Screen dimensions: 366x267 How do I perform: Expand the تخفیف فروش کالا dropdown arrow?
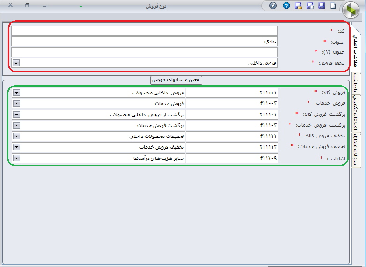click(x=16, y=136)
